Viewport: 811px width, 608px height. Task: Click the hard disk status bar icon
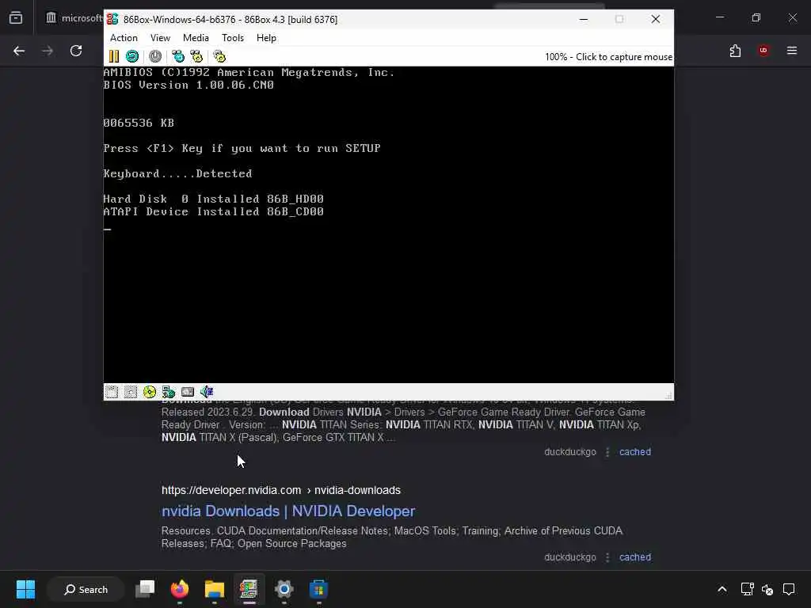pos(169,392)
